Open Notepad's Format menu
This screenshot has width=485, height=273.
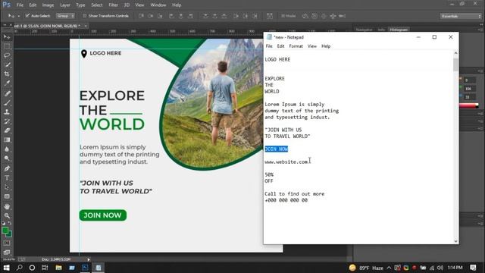pos(296,46)
